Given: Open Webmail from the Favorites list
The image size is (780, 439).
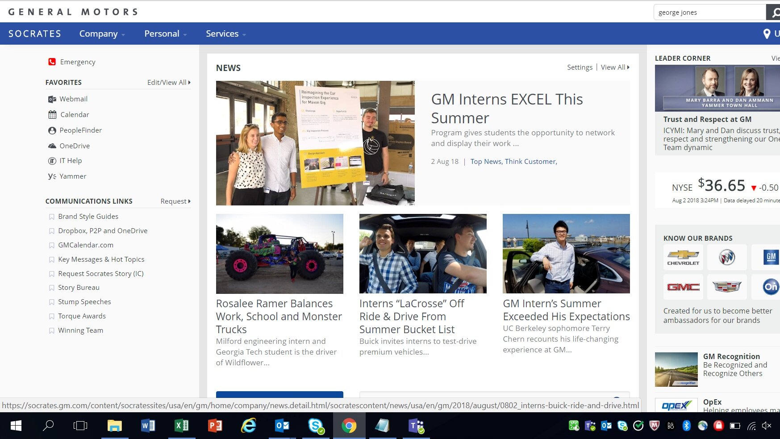Looking at the screenshot, I should 73,99.
